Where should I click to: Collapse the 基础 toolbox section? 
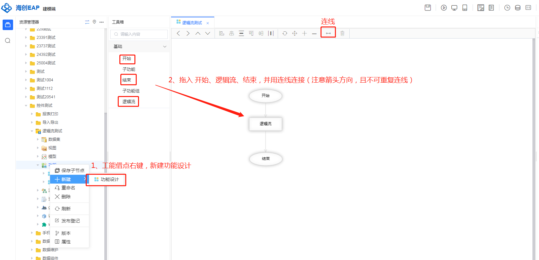165,47
